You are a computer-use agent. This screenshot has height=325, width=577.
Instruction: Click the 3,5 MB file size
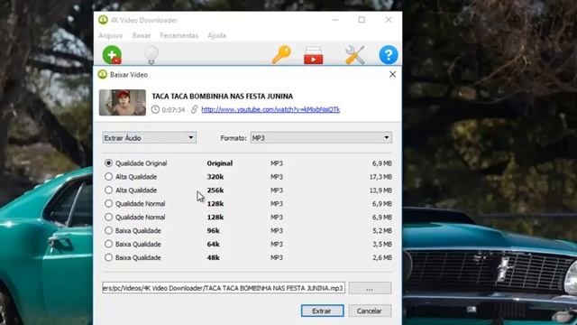[x=382, y=244]
